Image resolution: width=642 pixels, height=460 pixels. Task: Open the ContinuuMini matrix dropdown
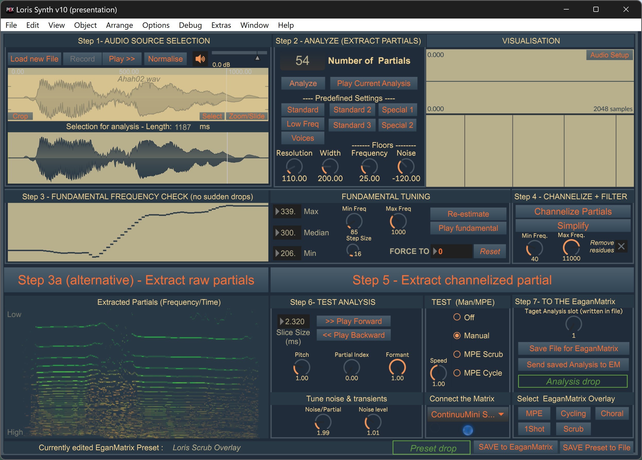coord(467,414)
